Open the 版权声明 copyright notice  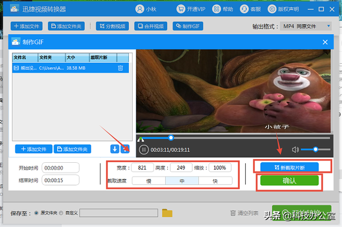[283, 9]
